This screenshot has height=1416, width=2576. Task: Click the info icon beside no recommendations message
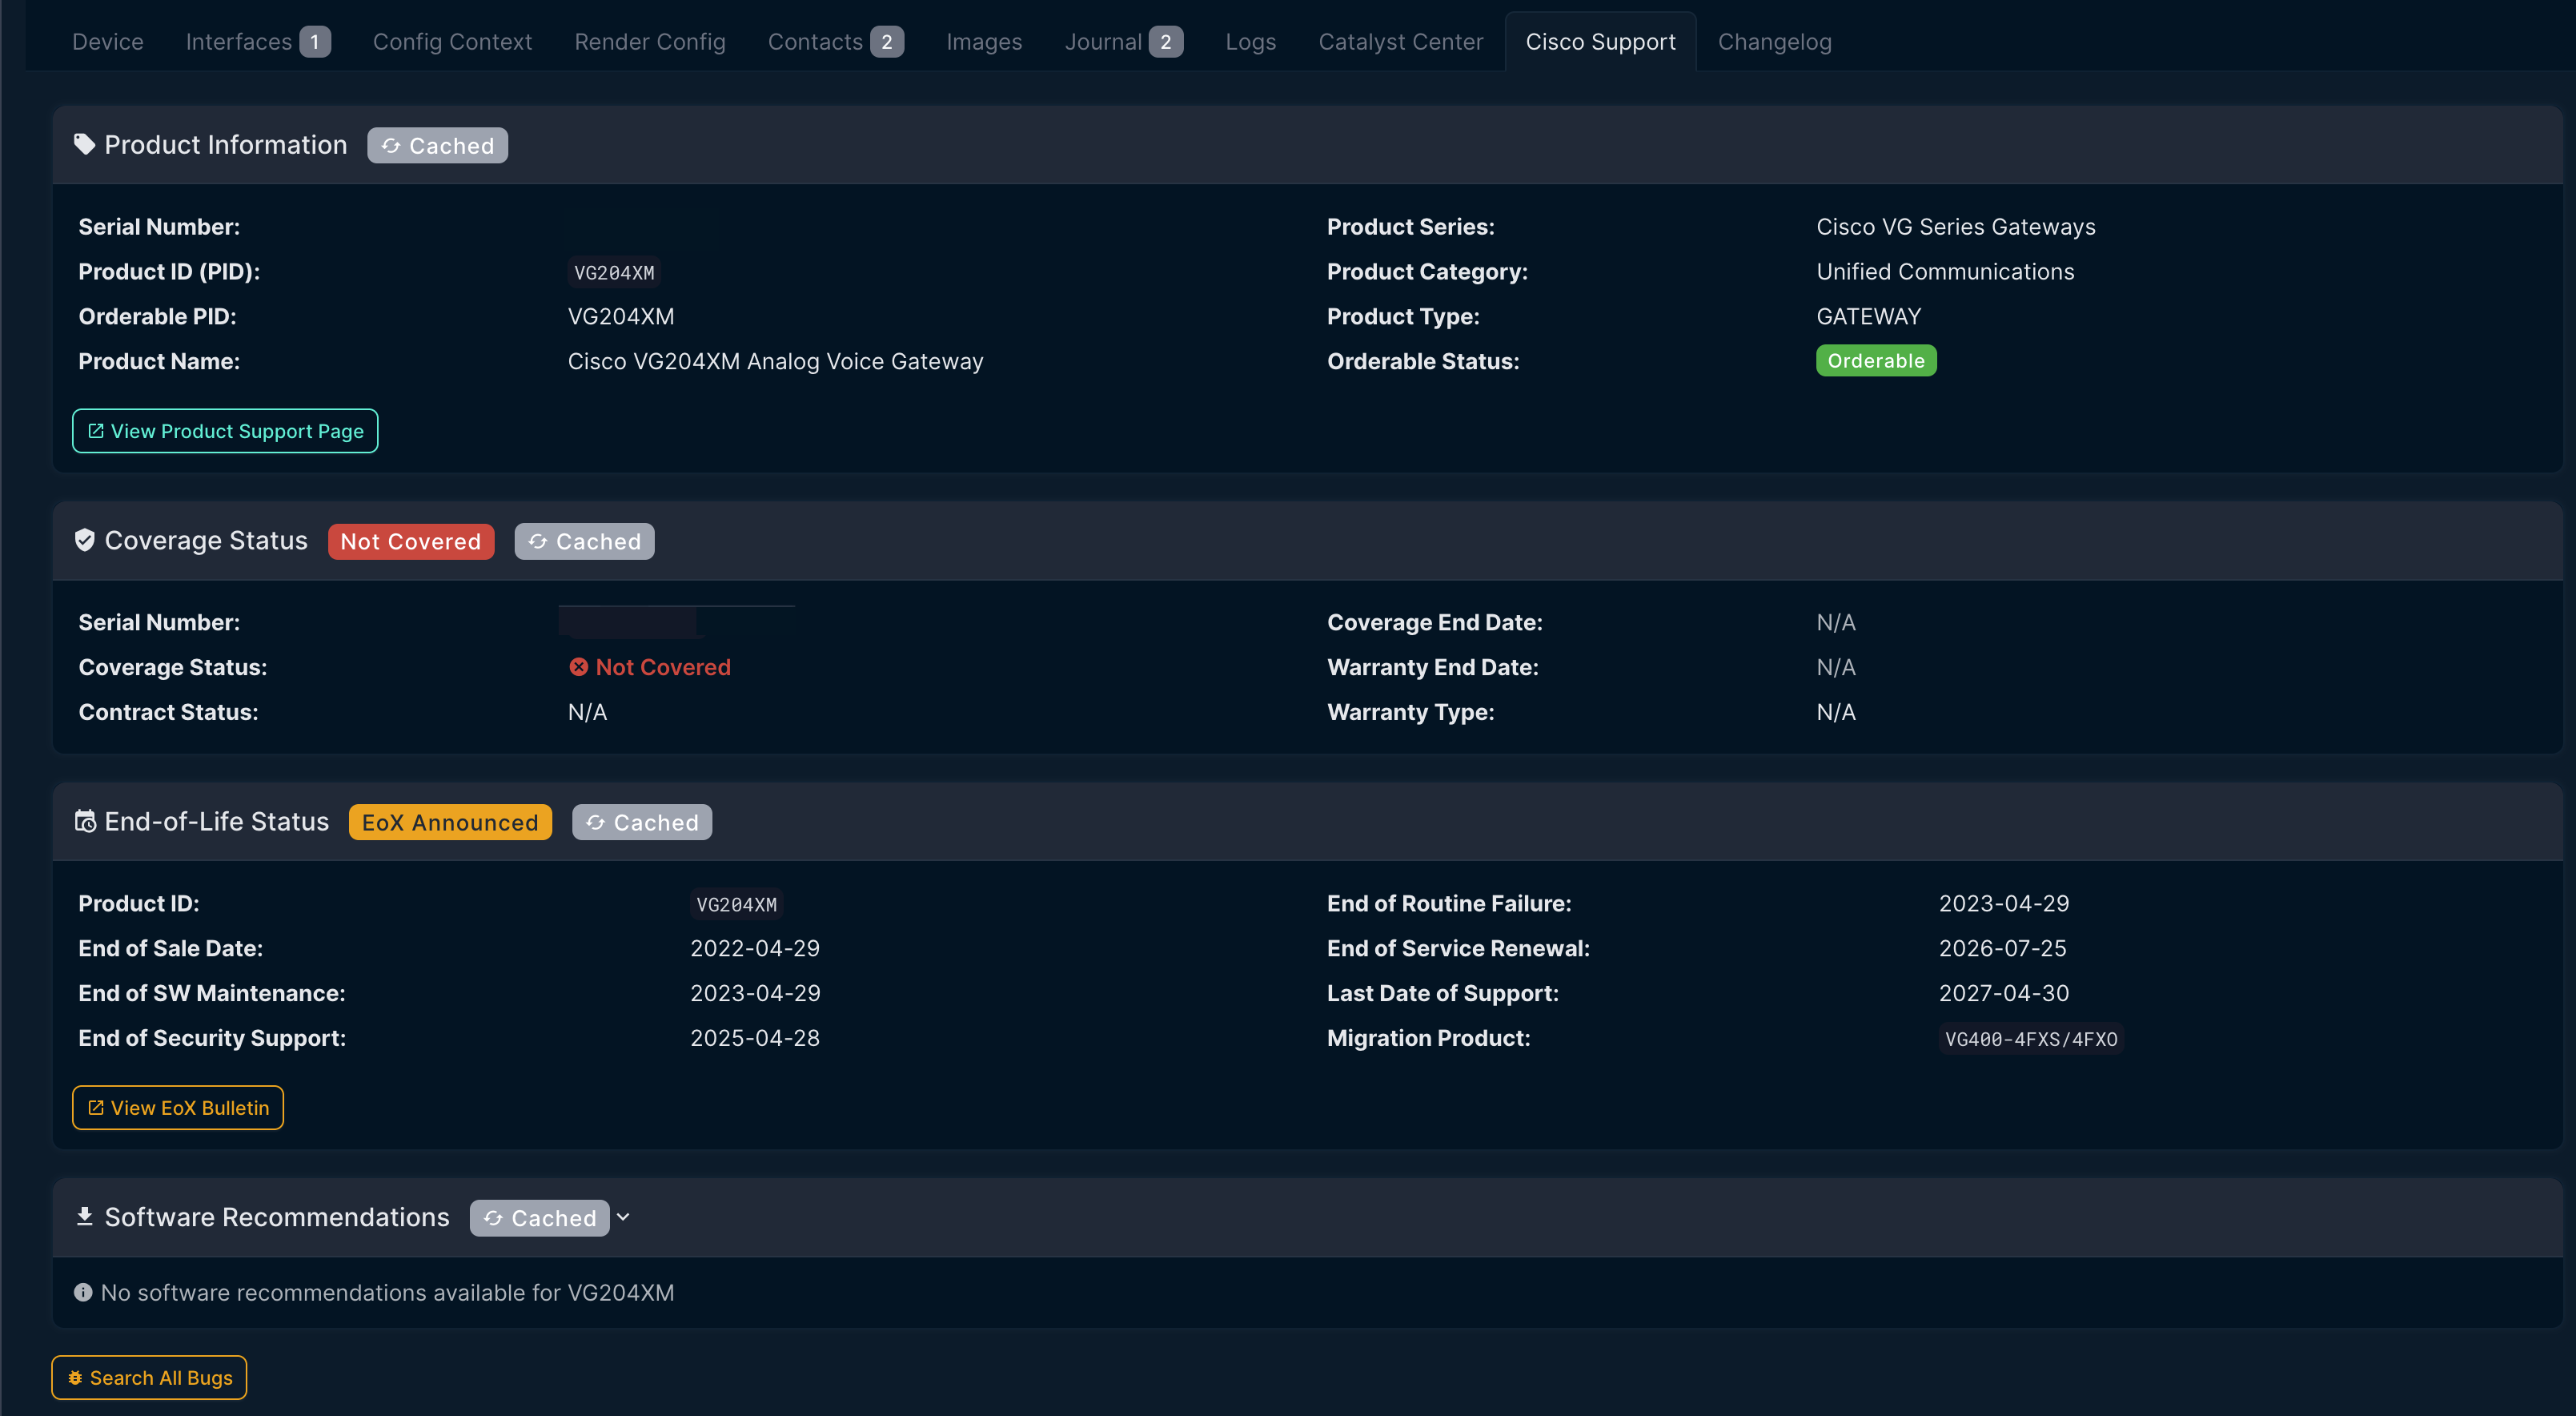coord(83,1293)
